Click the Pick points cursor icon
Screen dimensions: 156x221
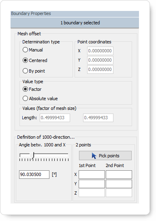[x=94, y=156]
